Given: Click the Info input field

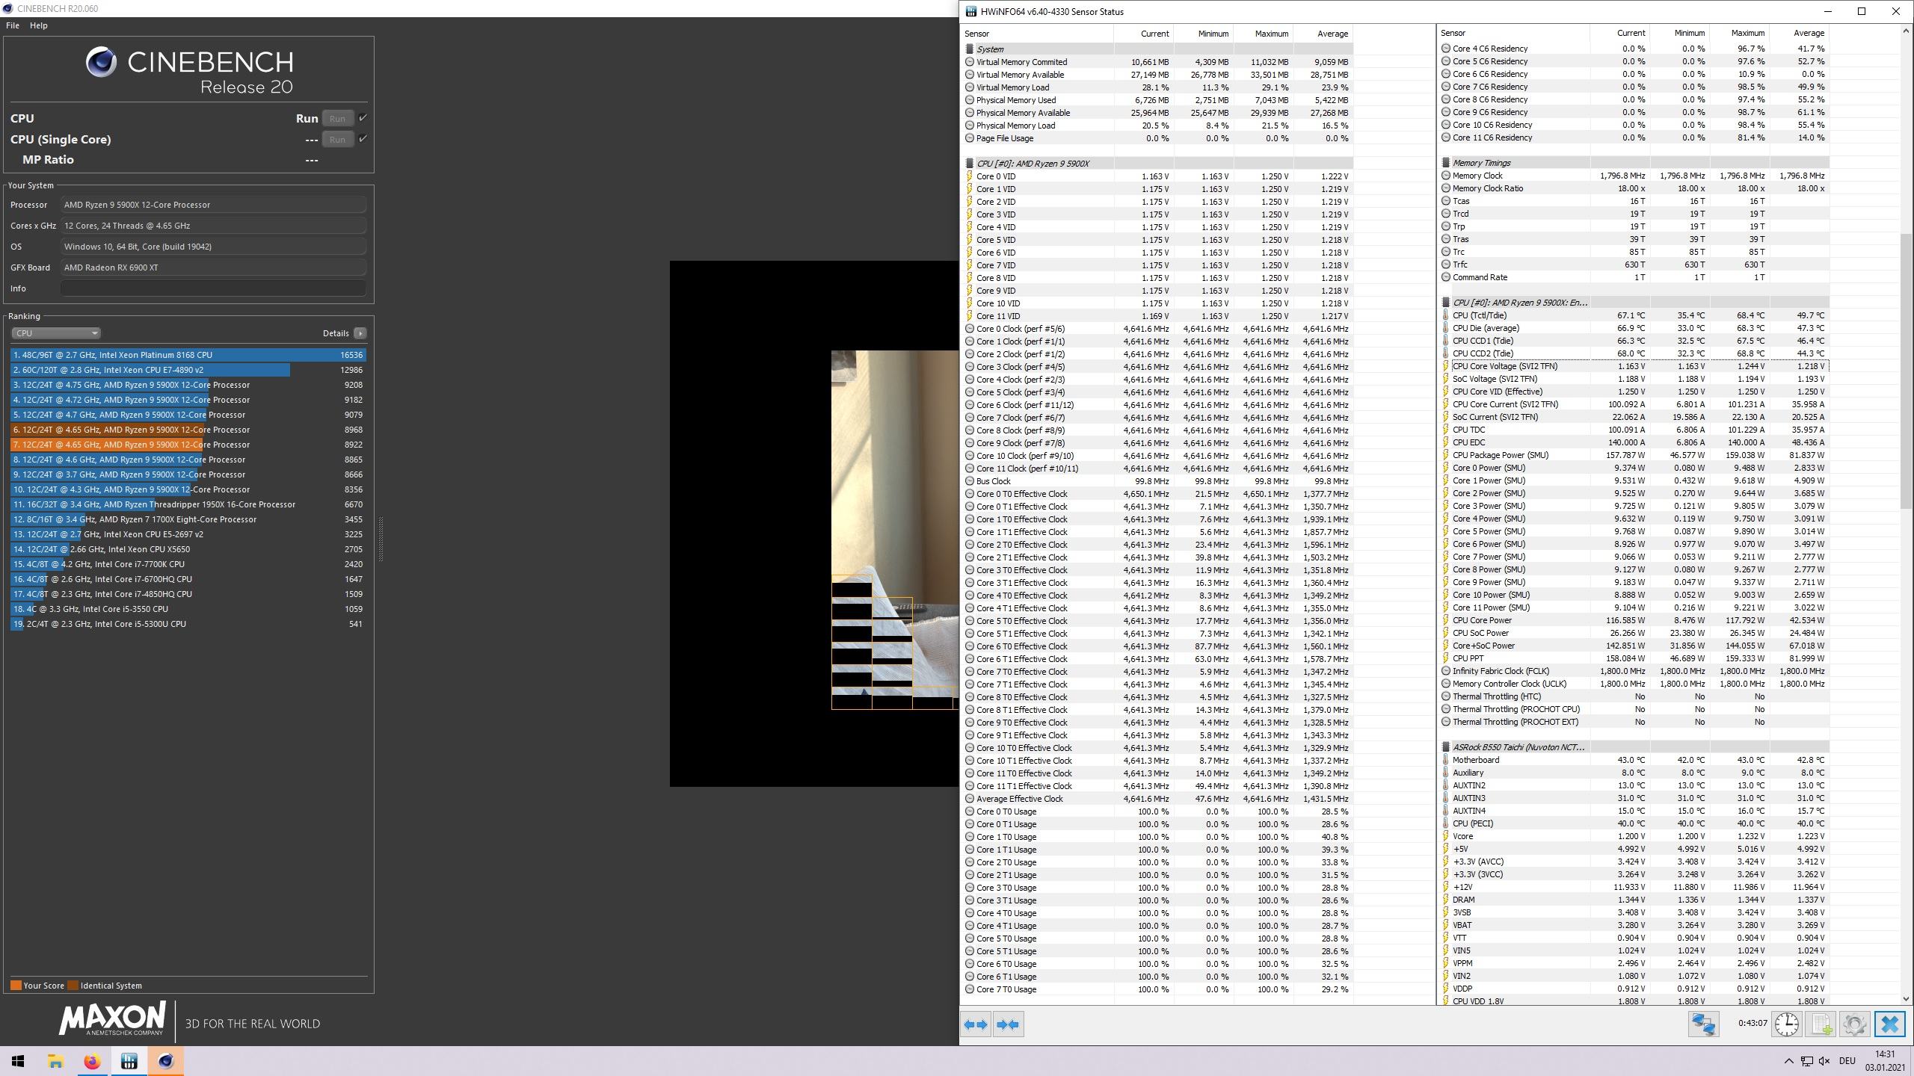Looking at the screenshot, I should pyautogui.click(x=213, y=288).
